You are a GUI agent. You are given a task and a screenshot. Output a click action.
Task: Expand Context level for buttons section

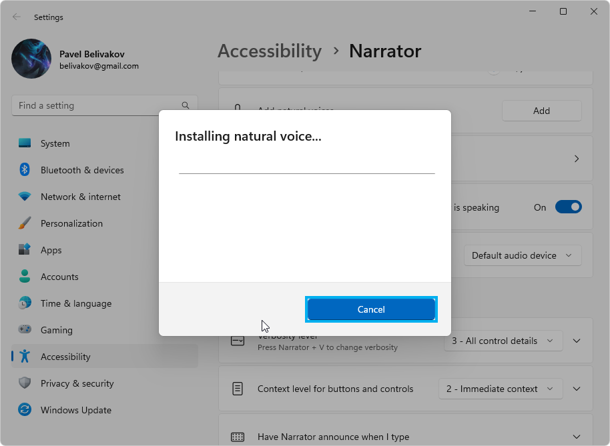tap(577, 389)
